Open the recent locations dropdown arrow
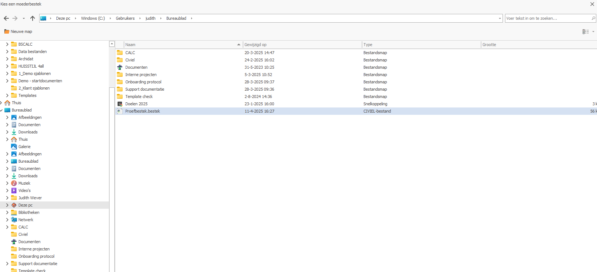This screenshot has width=597, height=272. pos(24,18)
